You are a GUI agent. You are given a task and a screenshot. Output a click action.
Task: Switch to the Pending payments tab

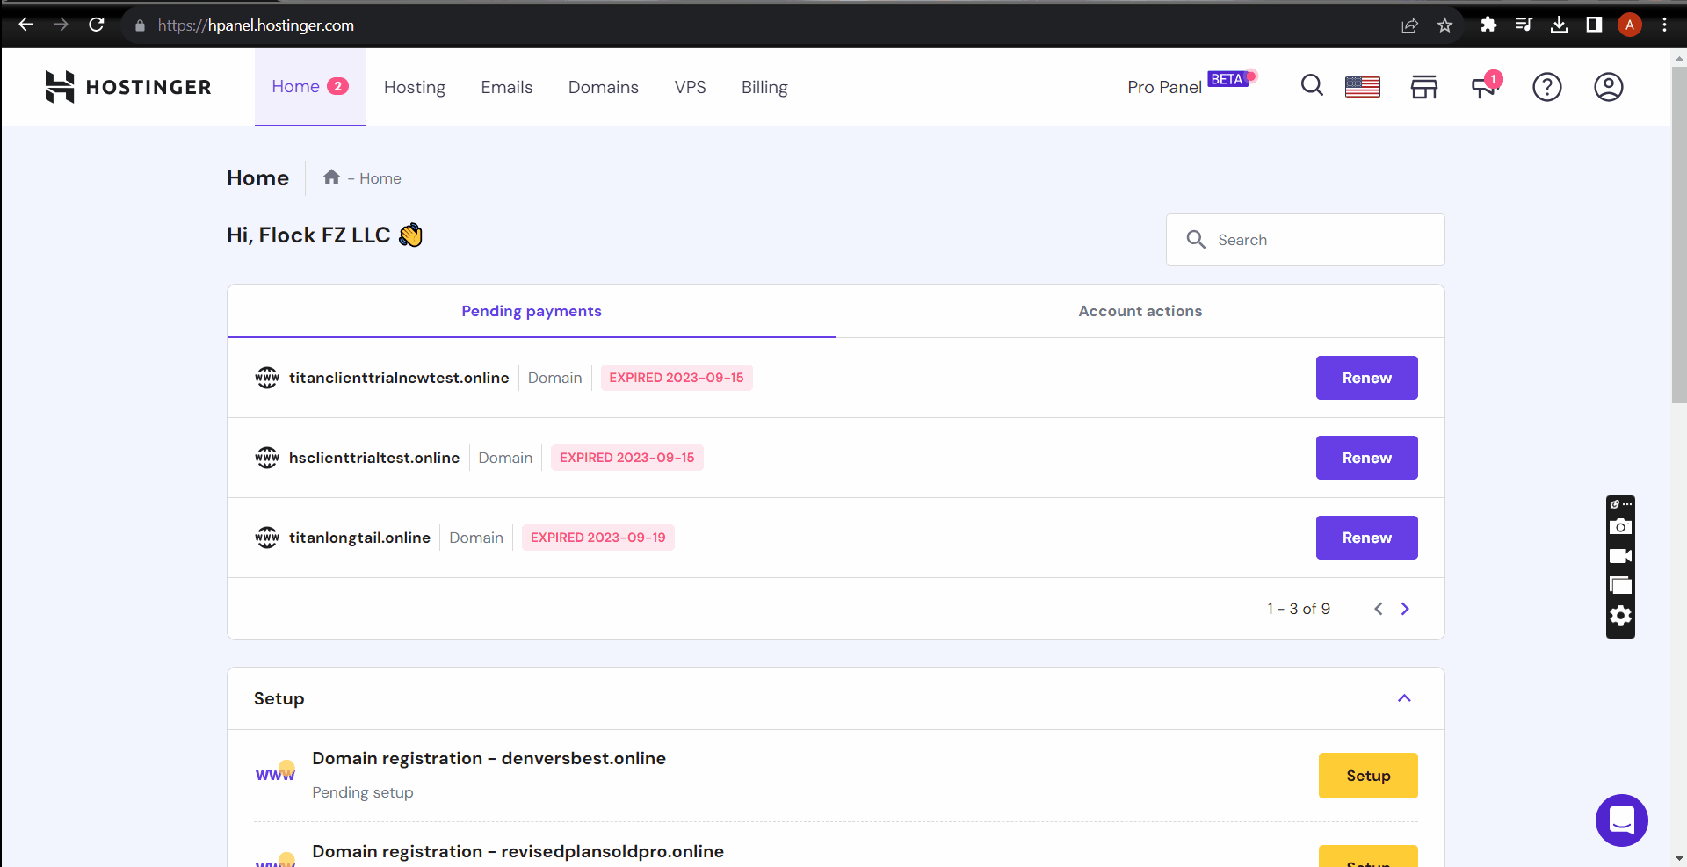click(532, 311)
